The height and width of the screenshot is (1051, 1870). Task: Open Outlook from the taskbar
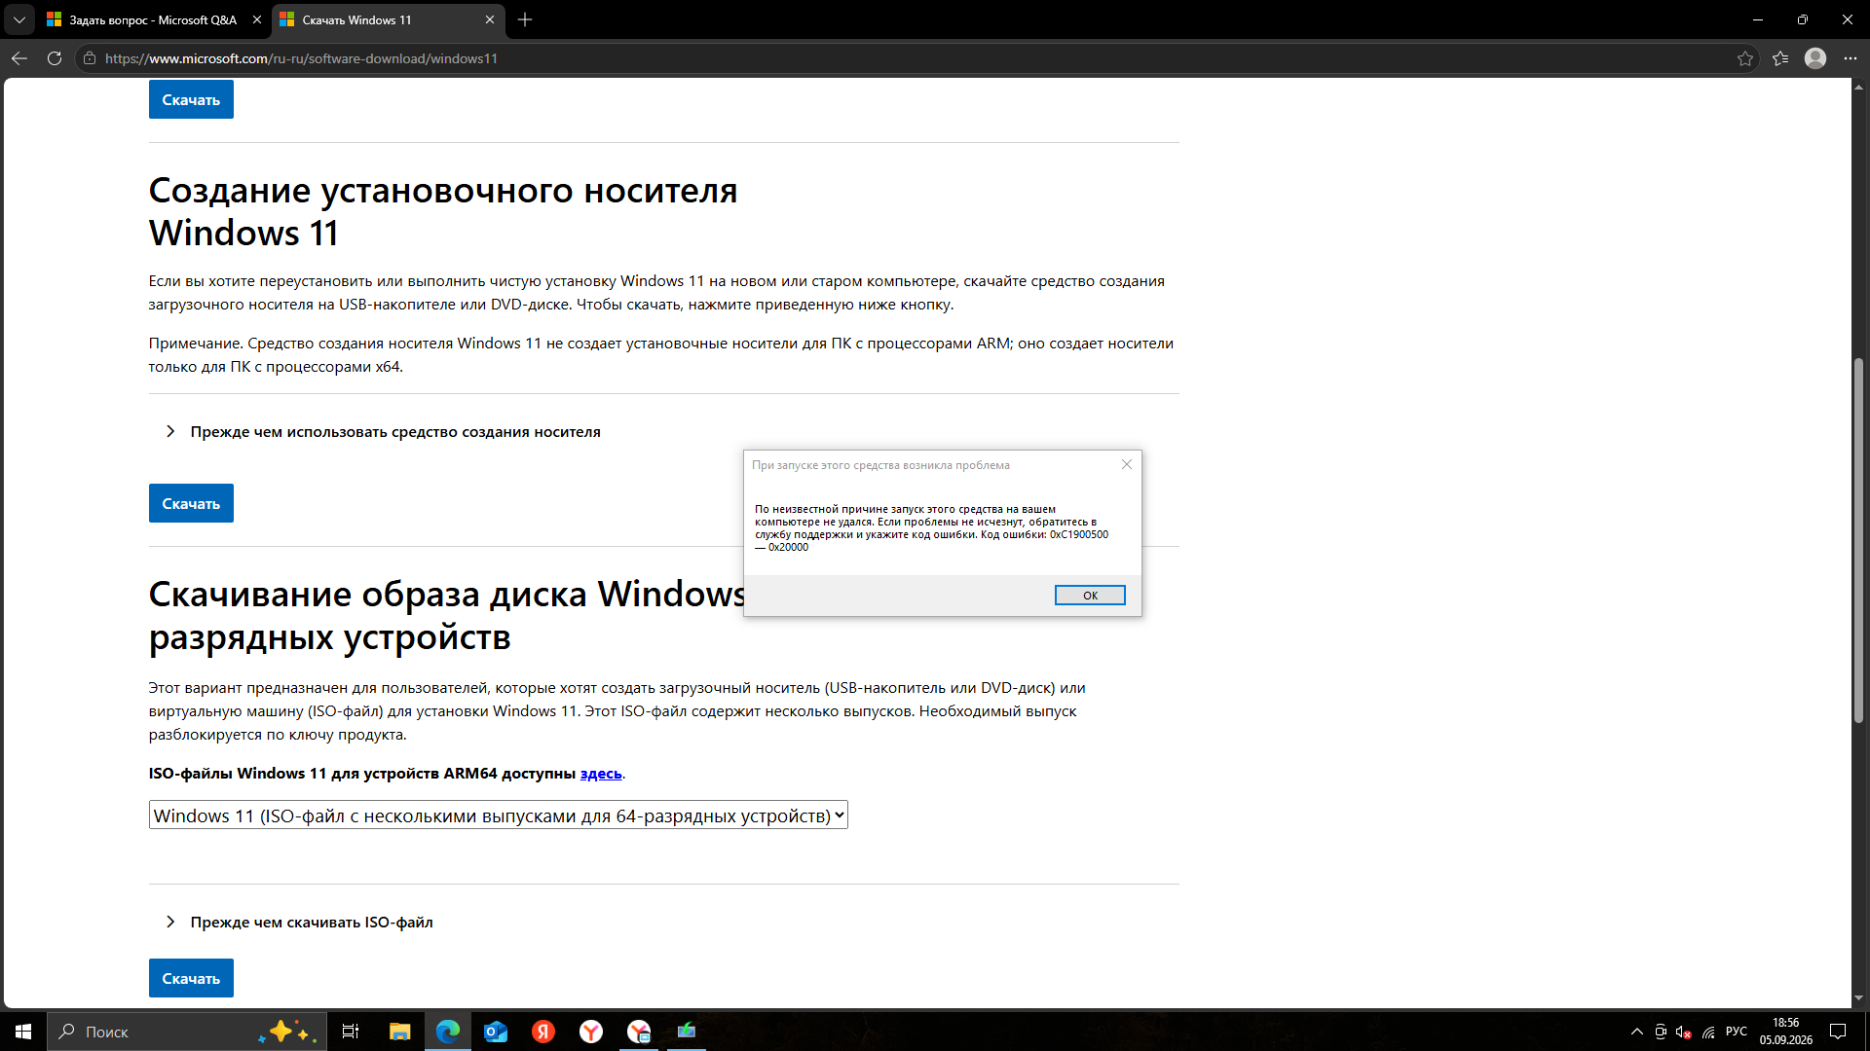[x=496, y=1032]
